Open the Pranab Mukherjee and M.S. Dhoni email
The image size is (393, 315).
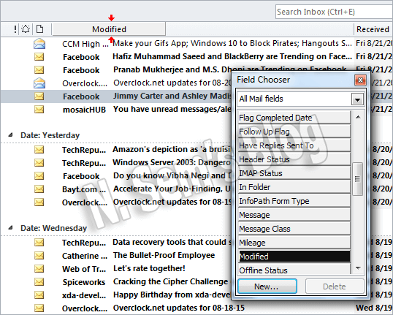tap(230, 69)
